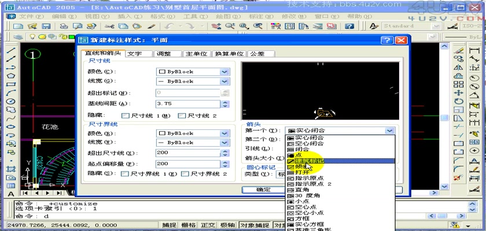Click the 确定 button

tap(263, 189)
